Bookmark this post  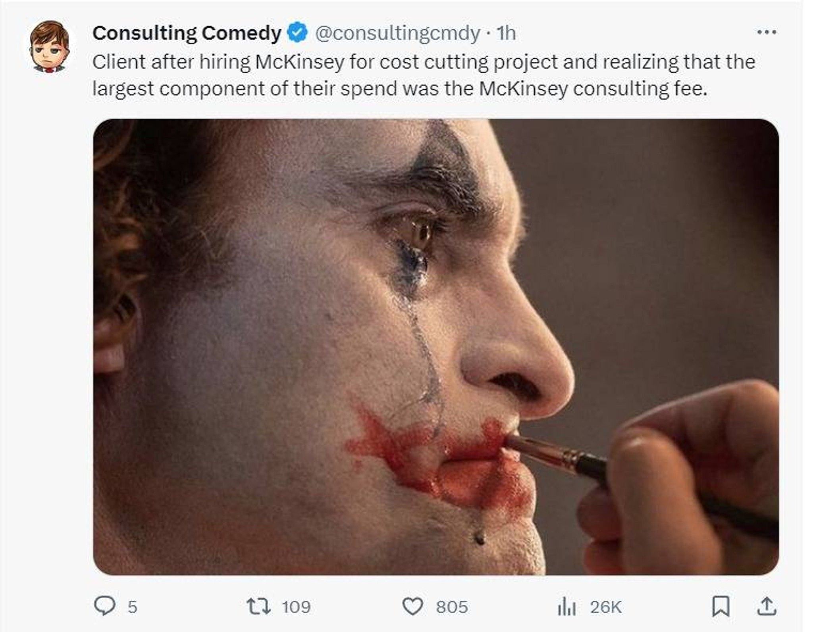(x=721, y=607)
